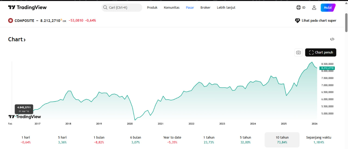Go to the Pasar menu item
Screen dimensions: 348x149
[190, 8]
